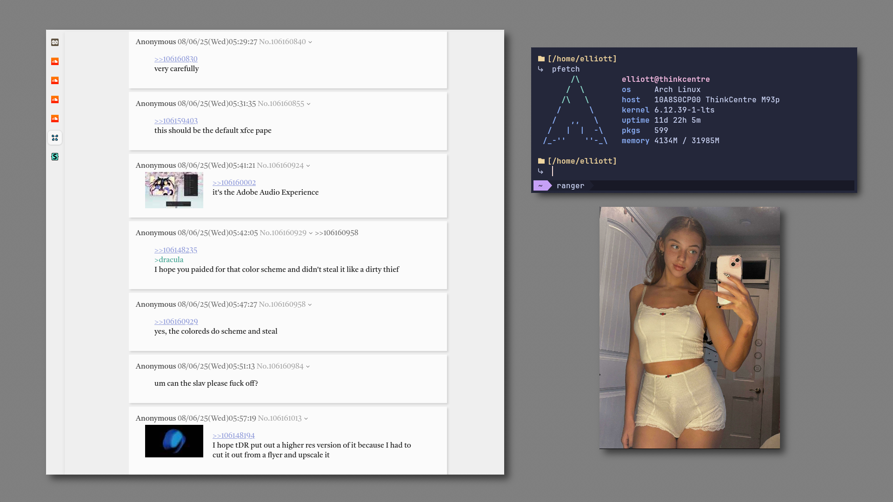This screenshot has height=502, width=893.
Task: Click the folder icon on the empty prompt
Action: tap(541, 161)
